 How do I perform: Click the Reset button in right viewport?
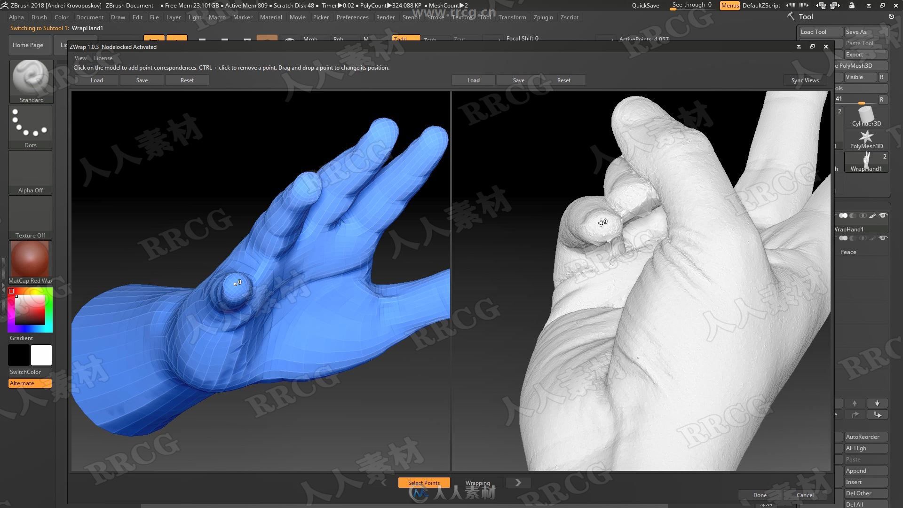tap(563, 79)
